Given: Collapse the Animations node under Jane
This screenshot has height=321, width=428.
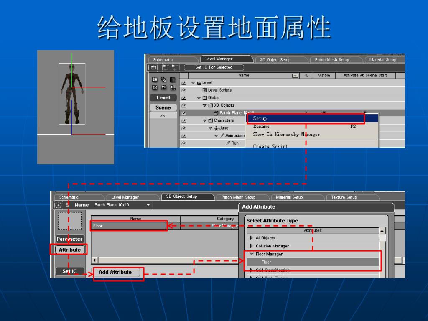Looking at the screenshot, I should [x=216, y=136].
